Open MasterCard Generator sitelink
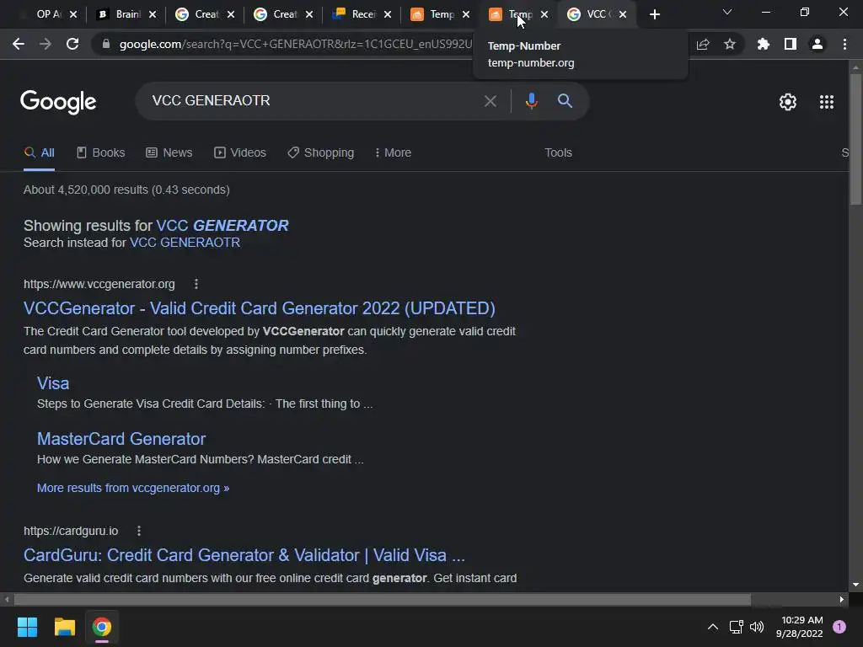Viewport: 863px width, 647px height. click(x=121, y=439)
